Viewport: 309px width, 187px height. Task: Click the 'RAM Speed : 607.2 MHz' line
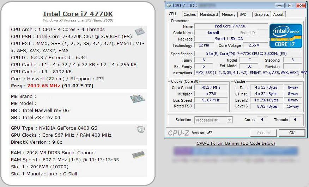(65, 160)
